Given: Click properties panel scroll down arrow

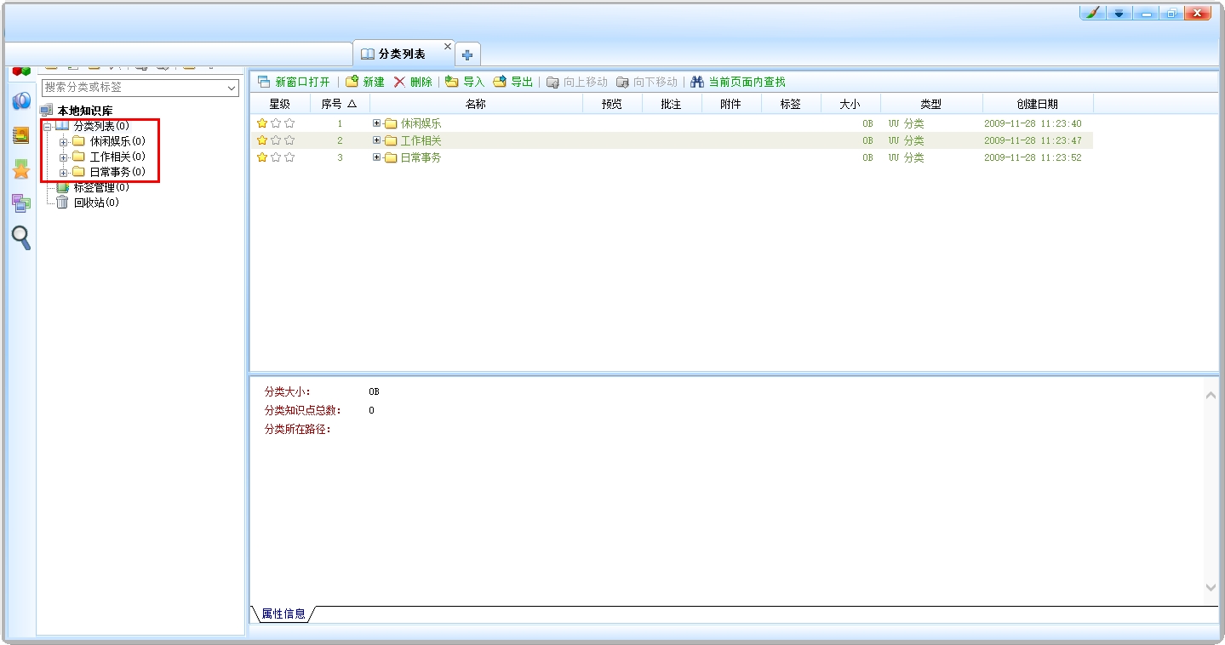Looking at the screenshot, I should tap(1211, 587).
